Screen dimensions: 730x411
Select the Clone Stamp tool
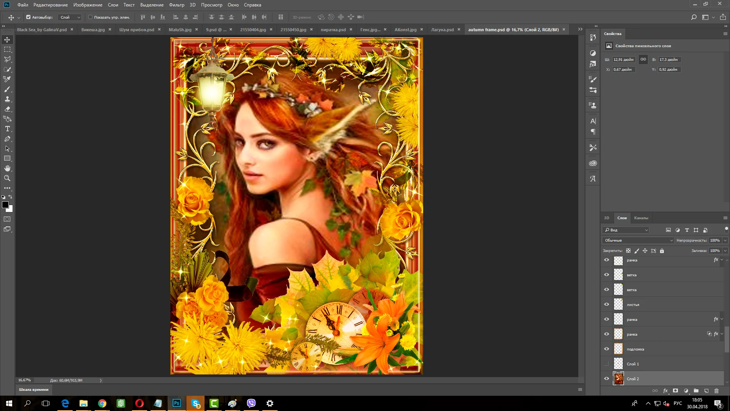(x=7, y=99)
